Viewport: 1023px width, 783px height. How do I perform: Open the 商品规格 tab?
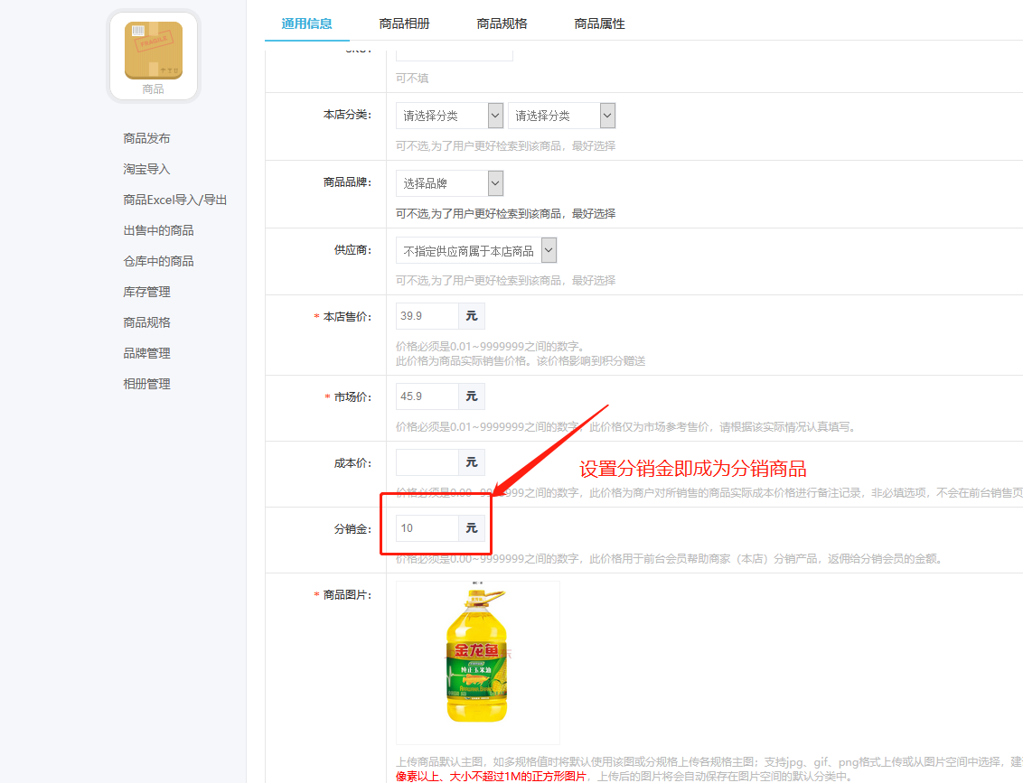[x=502, y=23]
